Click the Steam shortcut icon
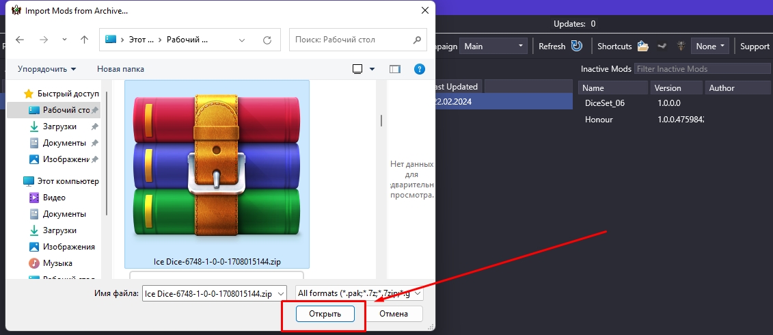773x335 pixels. (x=662, y=46)
